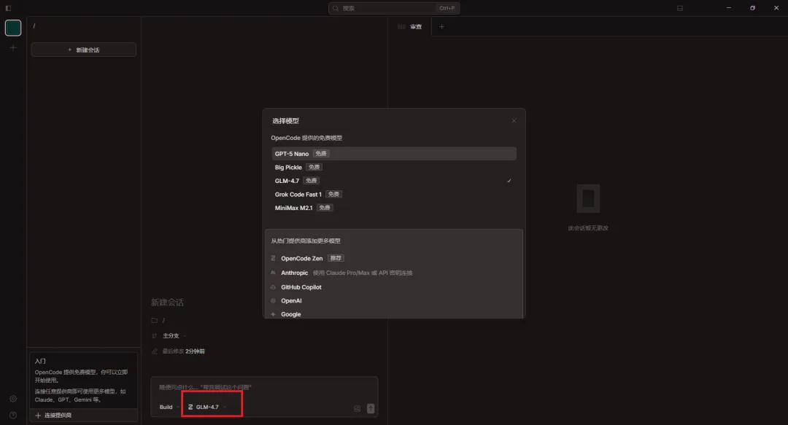Viewport: 788px width, 425px height.
Task: Open the GLM-4.7 model dropdown in prompt bar
Action: [207, 407]
